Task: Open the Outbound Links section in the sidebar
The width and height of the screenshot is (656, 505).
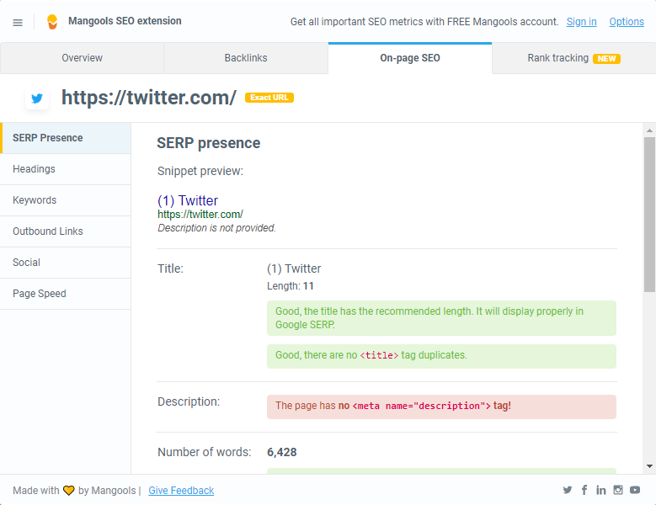Action: click(x=66, y=231)
